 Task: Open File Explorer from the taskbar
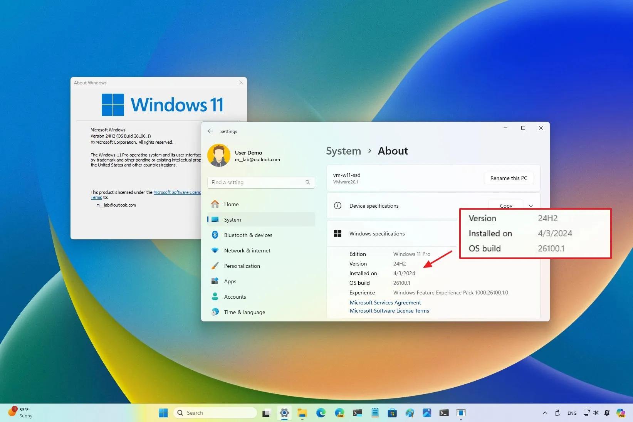tap(302, 412)
